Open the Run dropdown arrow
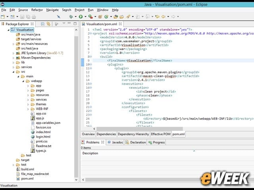 tap(85, 17)
